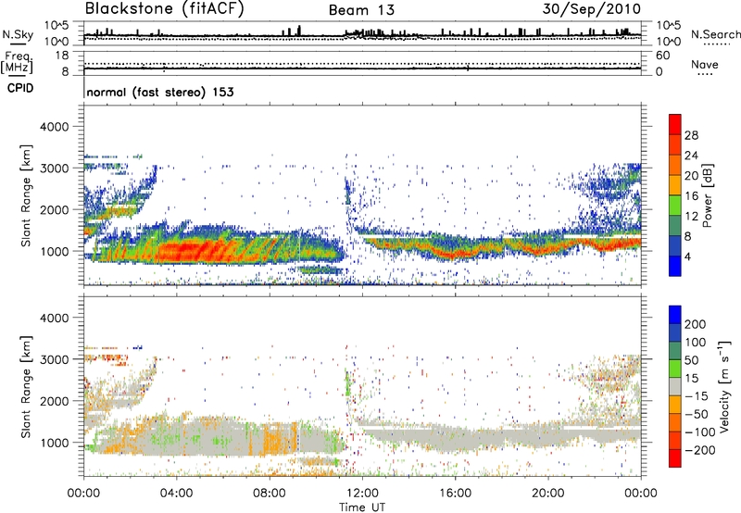The image size is (741, 513).
Task: Click the '-15' label on Velocity colorbar
Action: coord(696,395)
